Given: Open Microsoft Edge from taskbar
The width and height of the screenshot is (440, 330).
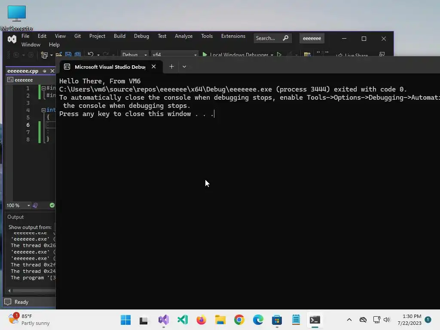Looking at the screenshot, I should (258, 320).
